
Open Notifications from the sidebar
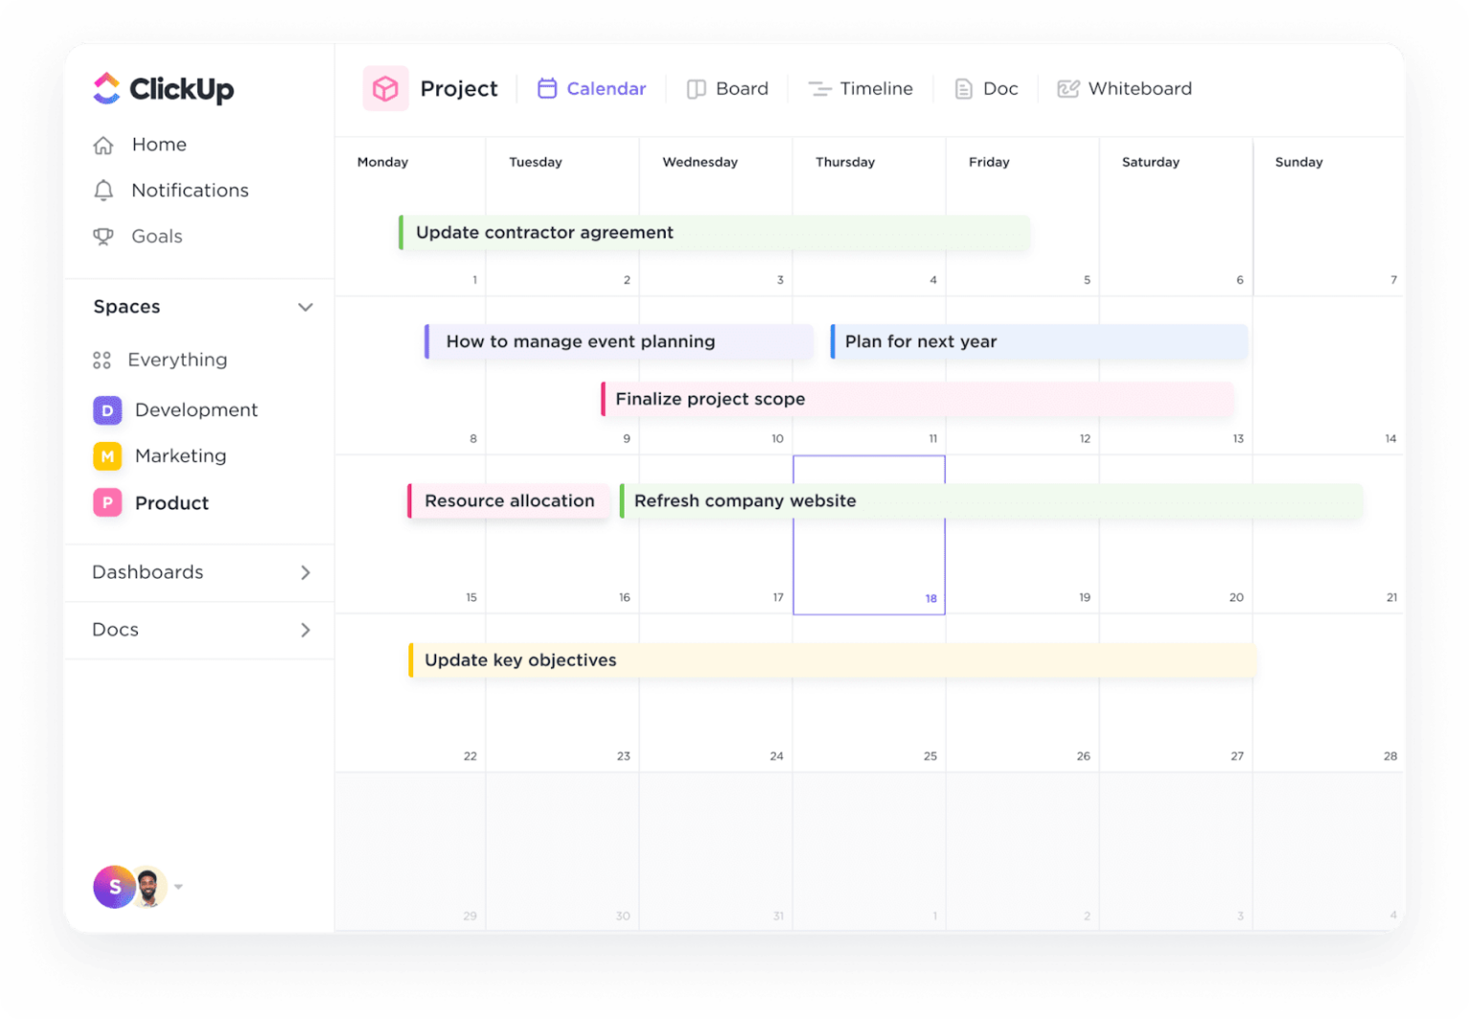pyautogui.click(x=188, y=190)
